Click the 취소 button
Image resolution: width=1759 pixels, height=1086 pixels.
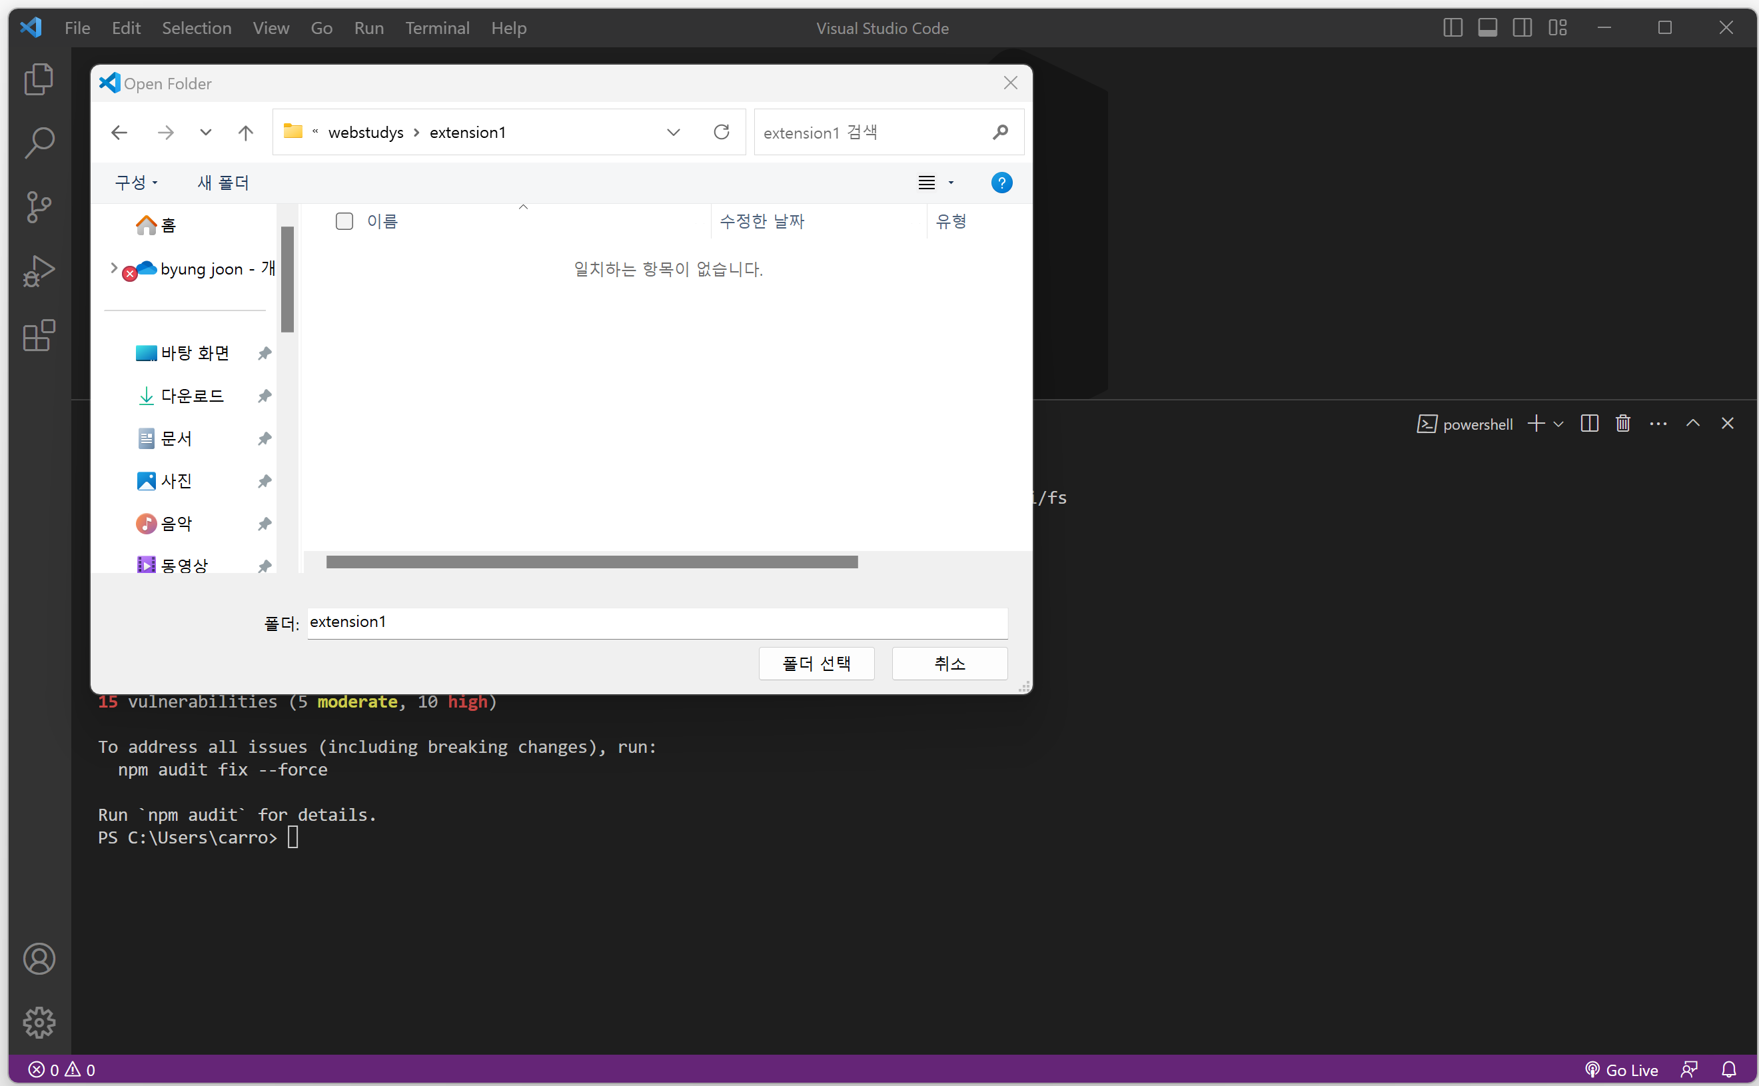coord(949,663)
